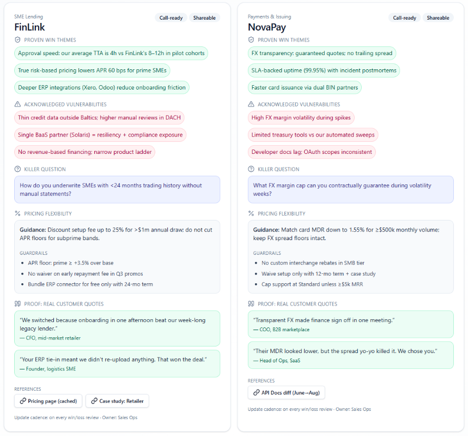Click the quotation marks icon above FinLink's customer quotes
Image resolution: width=468 pixels, height=436 pixels.
[18, 304]
